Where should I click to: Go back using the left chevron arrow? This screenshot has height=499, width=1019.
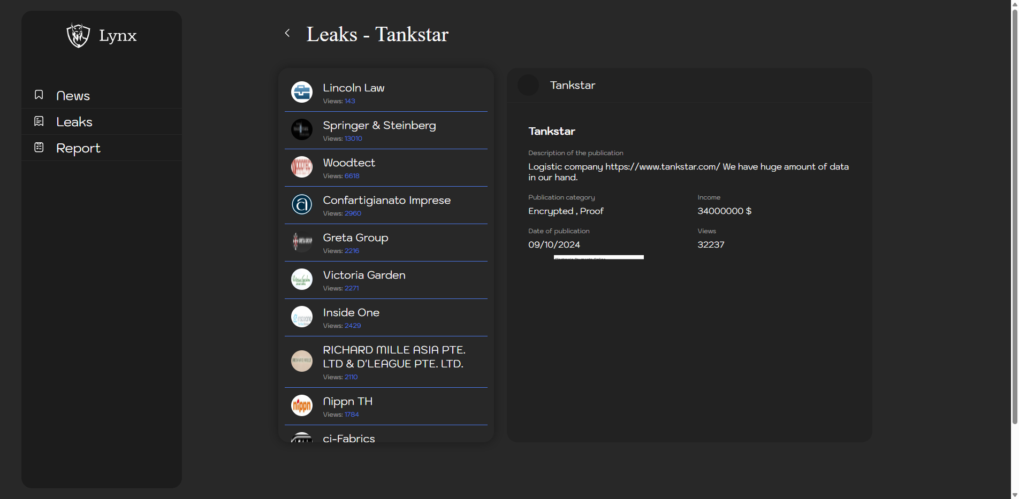pyautogui.click(x=287, y=33)
